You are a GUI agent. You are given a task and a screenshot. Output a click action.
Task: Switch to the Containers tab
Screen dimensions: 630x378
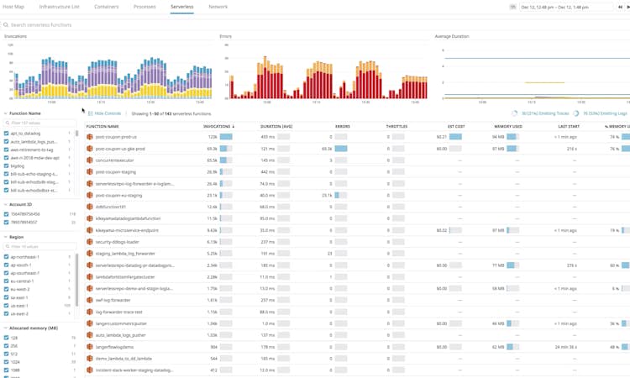[x=106, y=7]
